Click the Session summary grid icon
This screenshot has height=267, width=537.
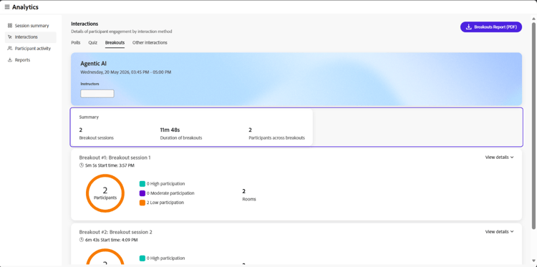[10, 26]
